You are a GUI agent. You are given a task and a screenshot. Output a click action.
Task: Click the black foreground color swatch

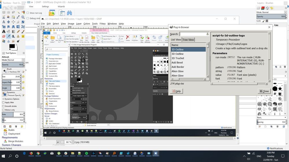tap(12, 46)
